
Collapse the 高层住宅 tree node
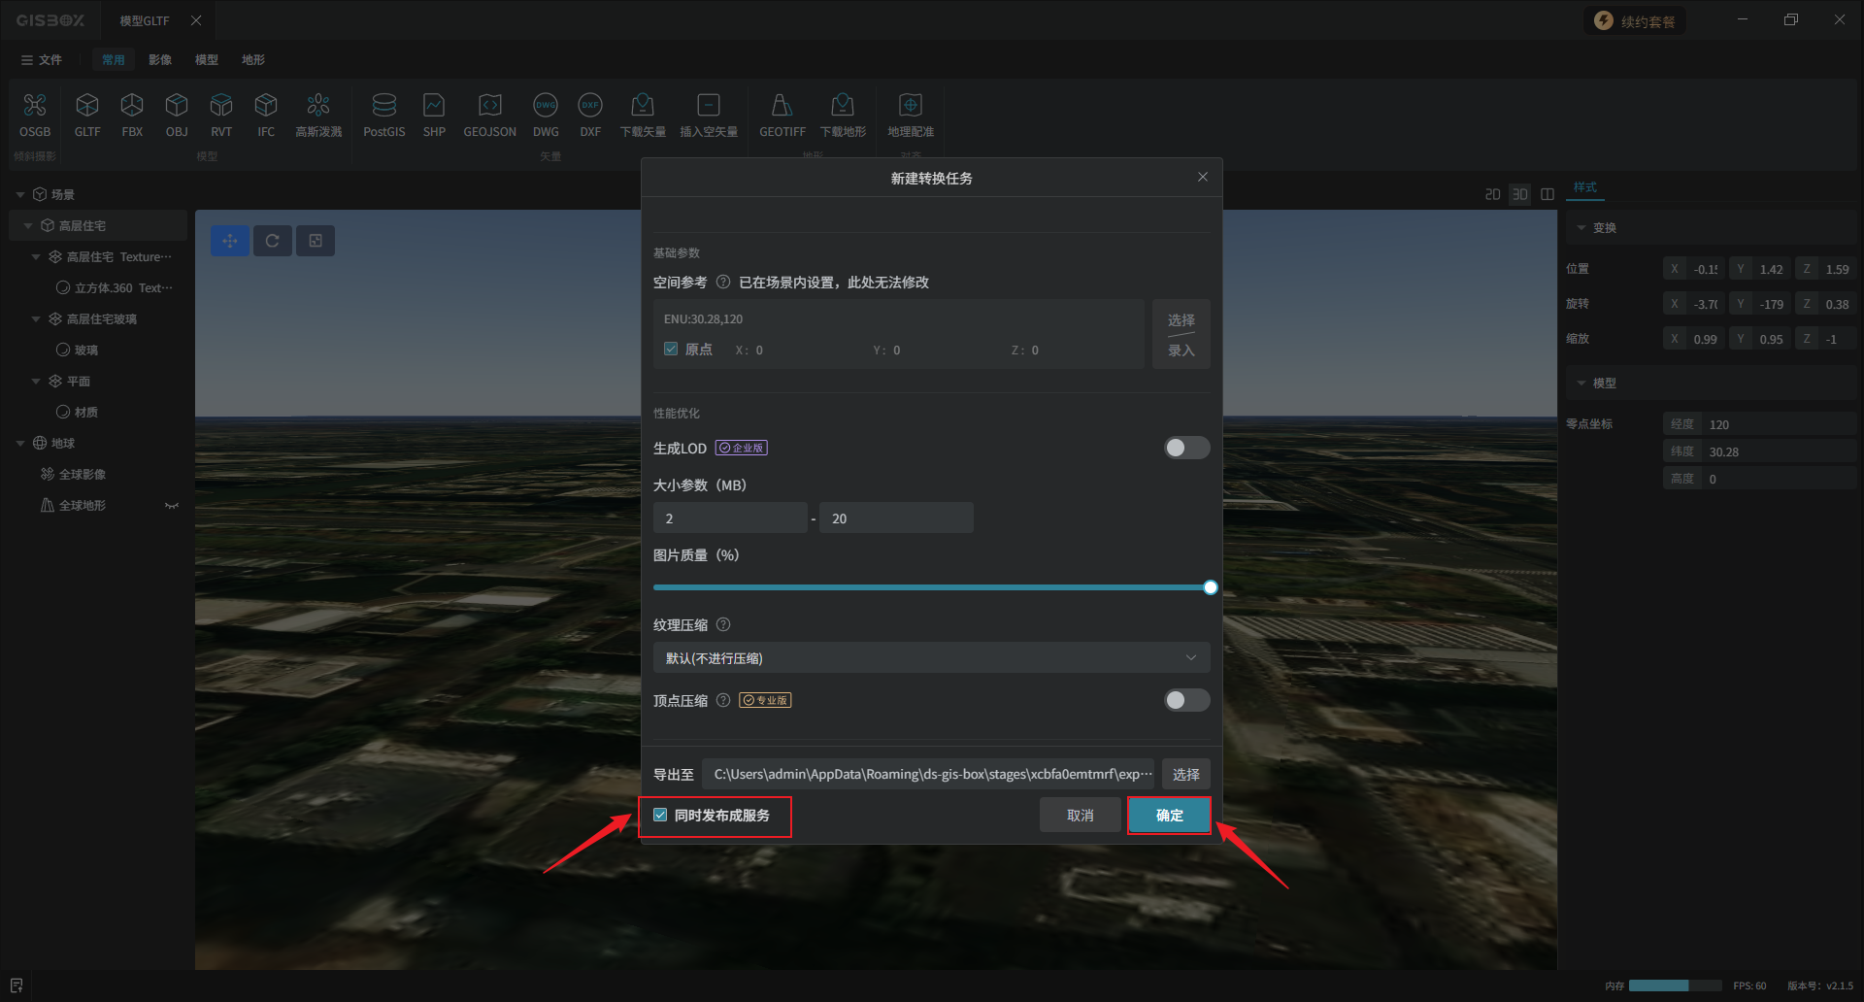(x=28, y=226)
